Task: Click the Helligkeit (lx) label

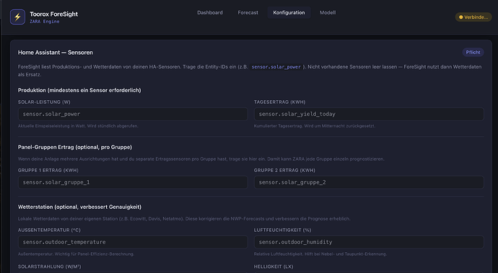Action: [x=274, y=267]
